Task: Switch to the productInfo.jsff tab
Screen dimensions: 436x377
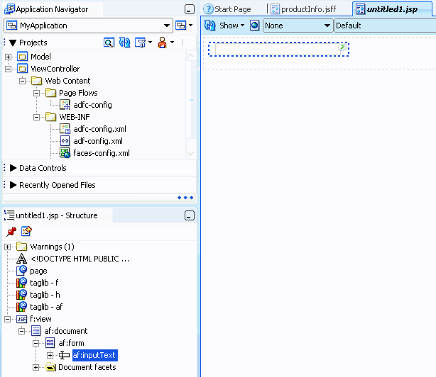Action: (x=304, y=9)
